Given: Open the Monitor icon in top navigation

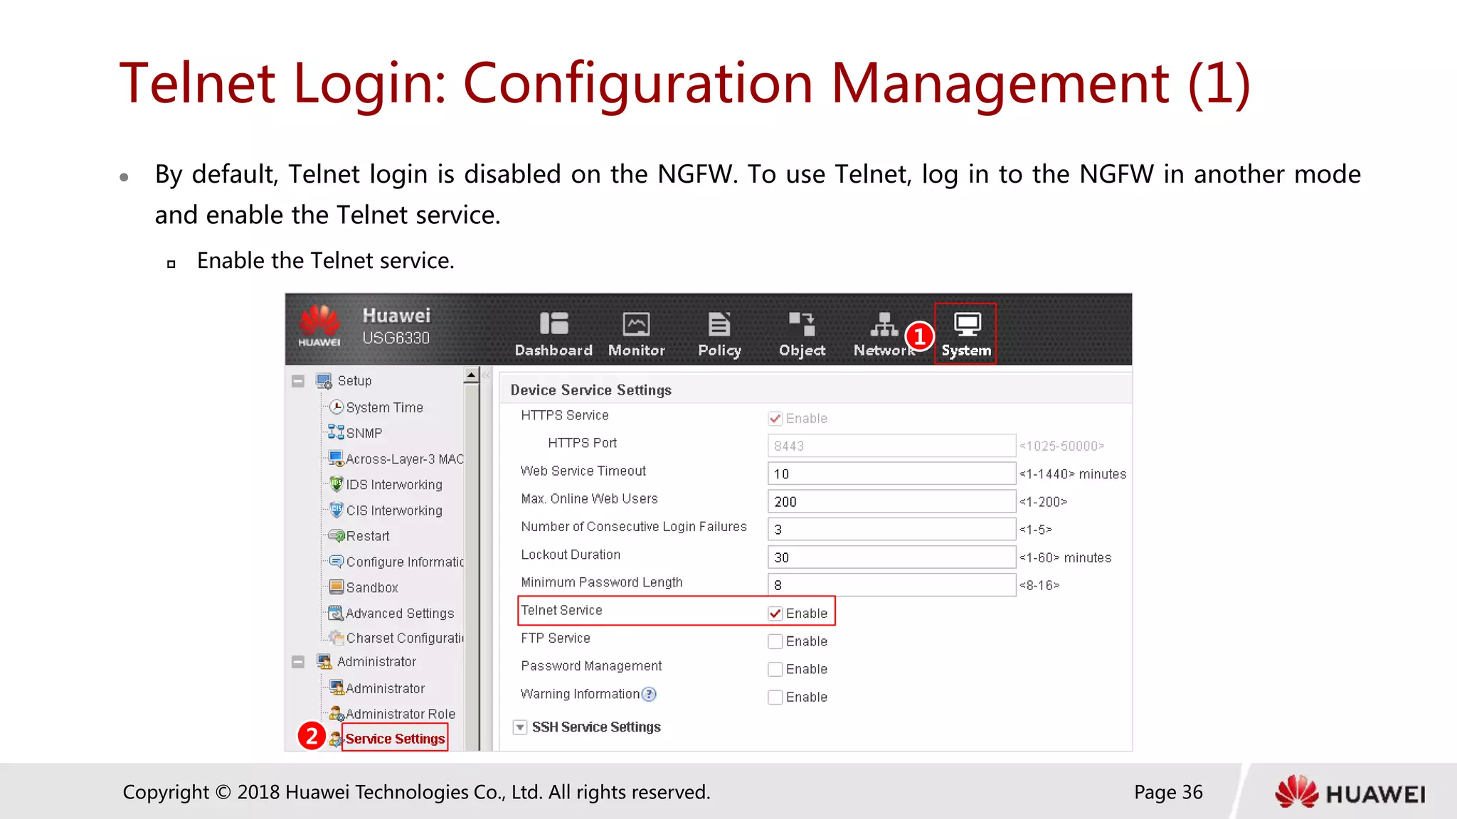Looking at the screenshot, I should (x=636, y=324).
